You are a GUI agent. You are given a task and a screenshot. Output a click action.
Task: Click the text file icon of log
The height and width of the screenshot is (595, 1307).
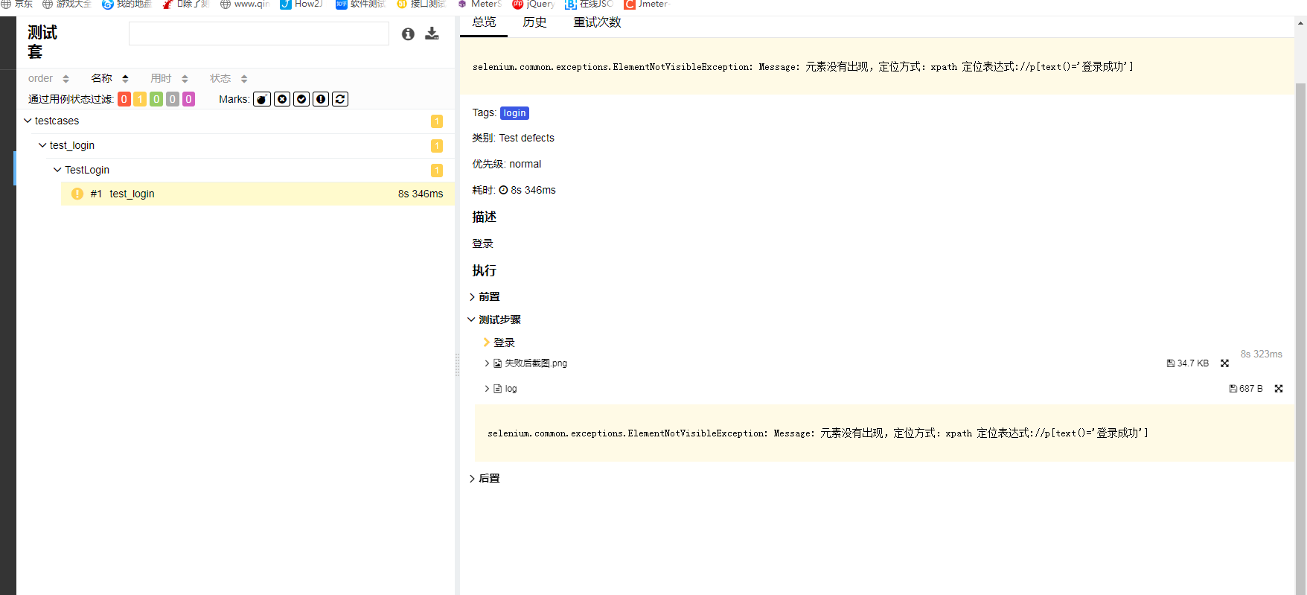tap(498, 389)
